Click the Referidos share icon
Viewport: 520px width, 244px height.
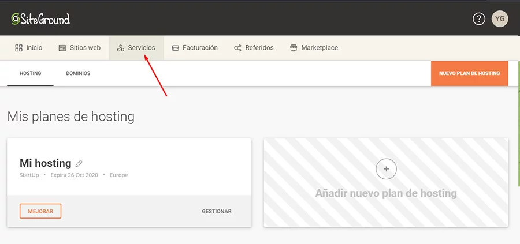[x=237, y=48]
